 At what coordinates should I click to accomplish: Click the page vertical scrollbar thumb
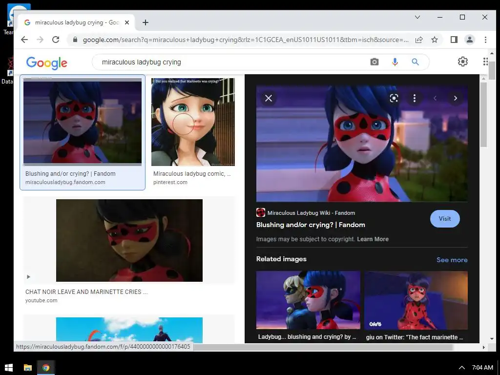click(x=492, y=71)
